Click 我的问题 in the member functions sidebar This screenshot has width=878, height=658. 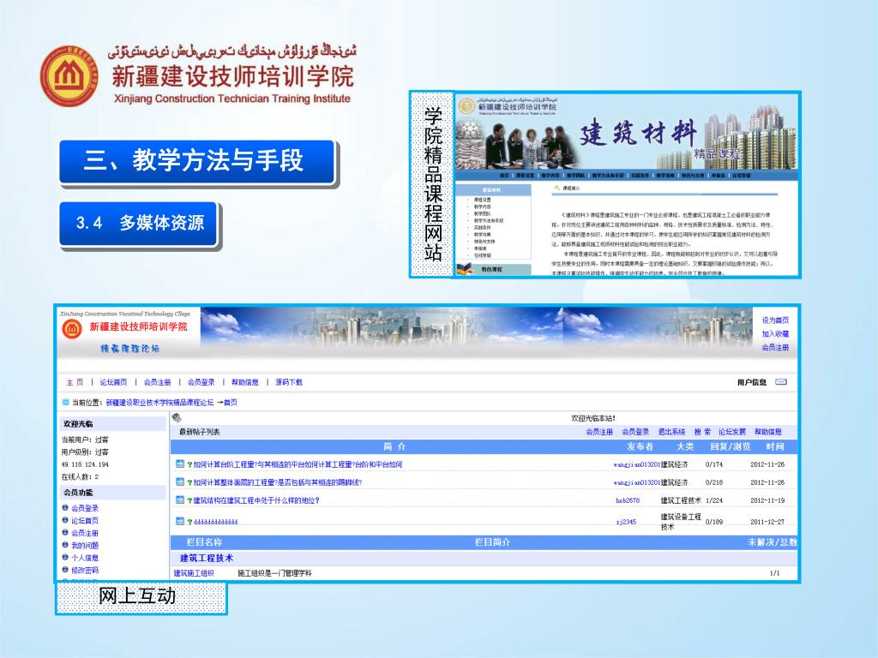[85, 545]
